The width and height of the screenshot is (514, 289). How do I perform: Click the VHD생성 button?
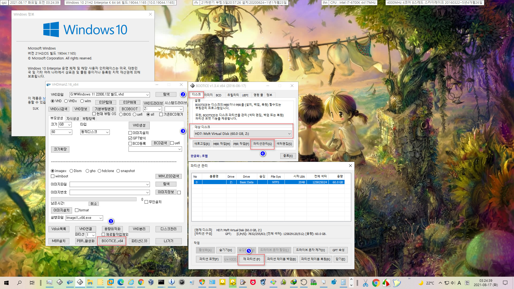pos(139,126)
